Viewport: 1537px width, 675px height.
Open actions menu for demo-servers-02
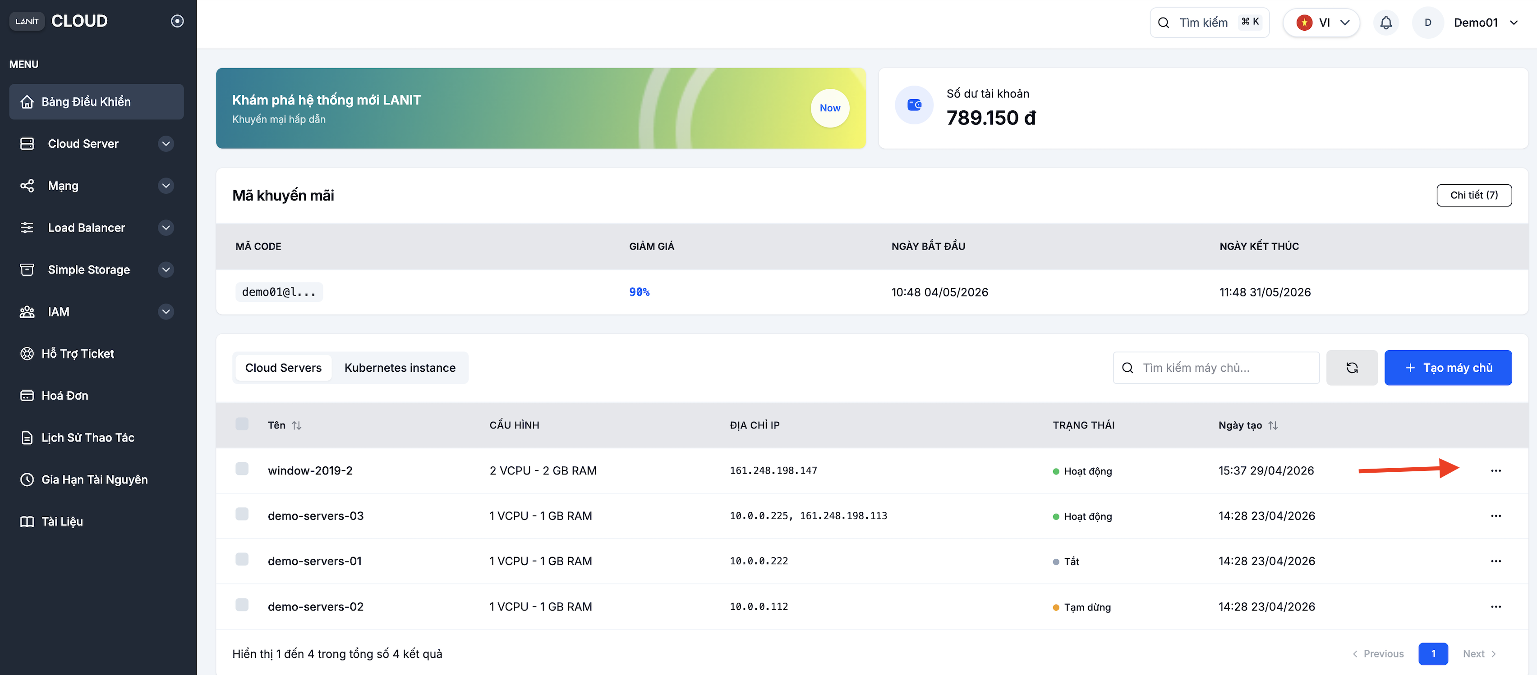pyautogui.click(x=1496, y=607)
